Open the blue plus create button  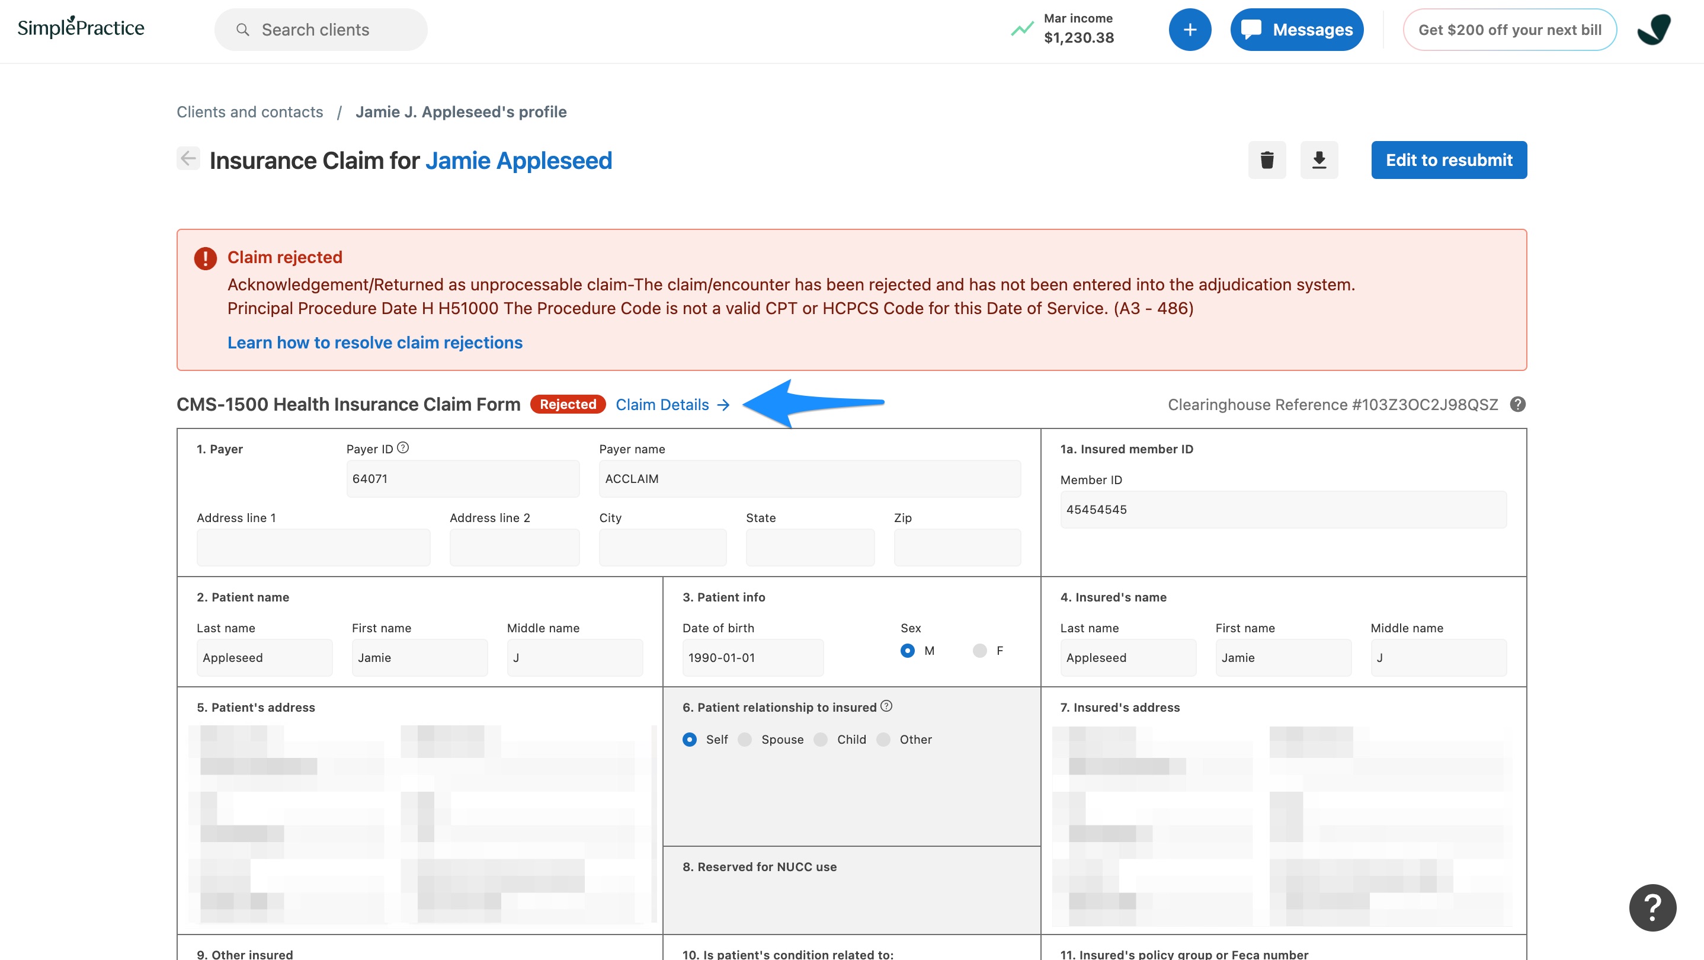(x=1189, y=30)
